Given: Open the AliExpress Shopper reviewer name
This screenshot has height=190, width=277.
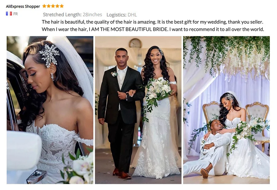Looking at the screenshot, I should [x=23, y=6].
